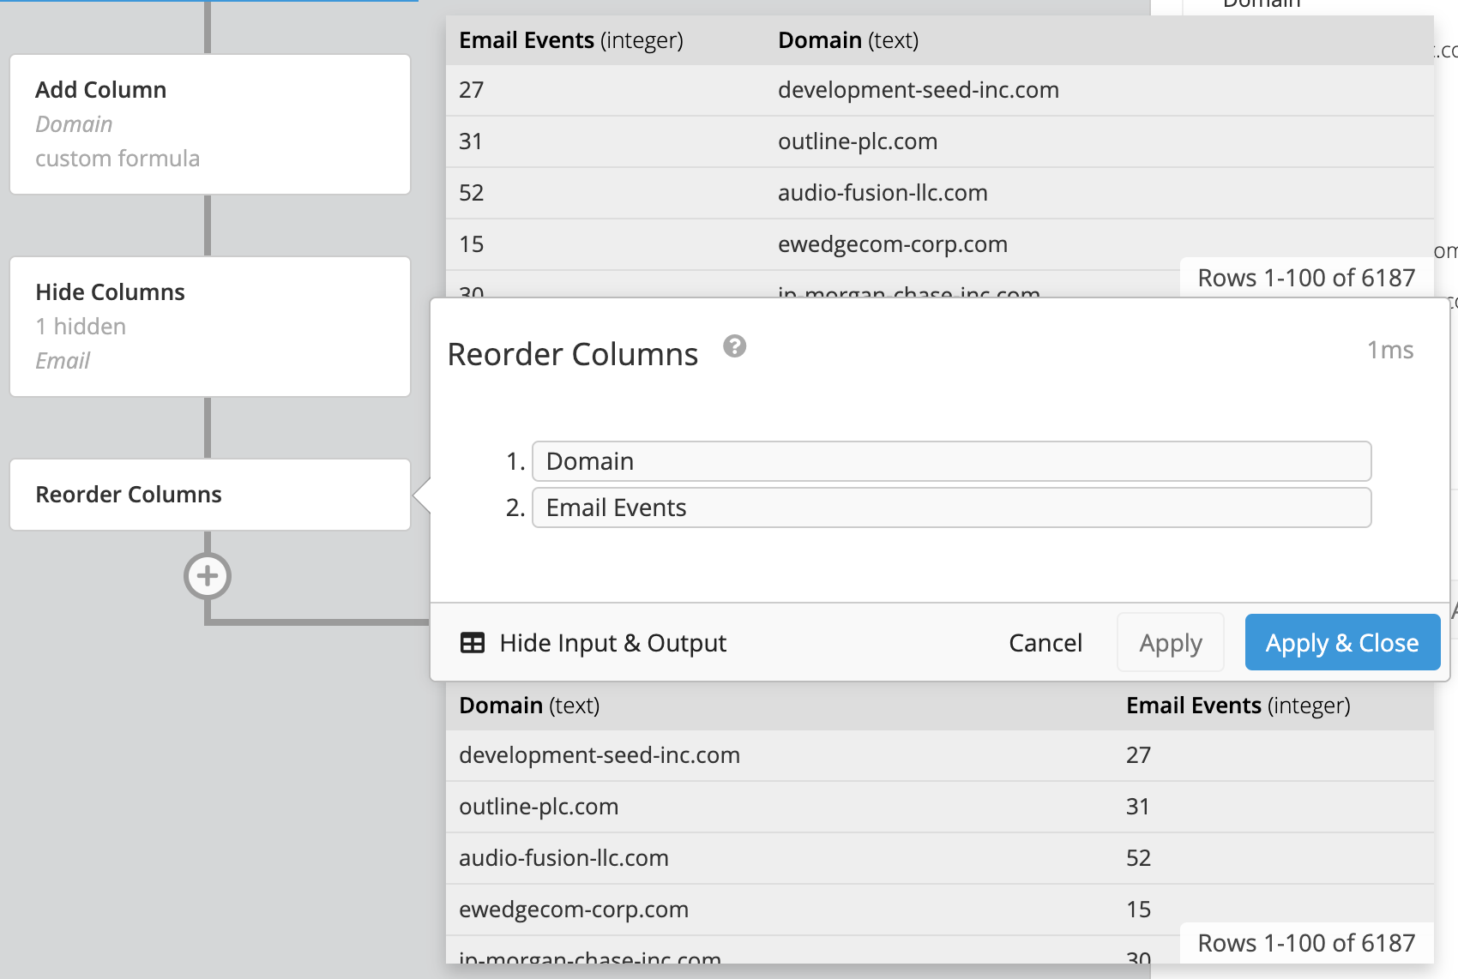The height and width of the screenshot is (979, 1458).
Task: Click Email Events header in output table
Action: [1238, 706]
